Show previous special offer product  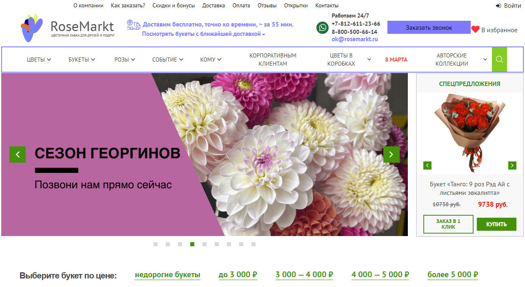click(x=427, y=166)
